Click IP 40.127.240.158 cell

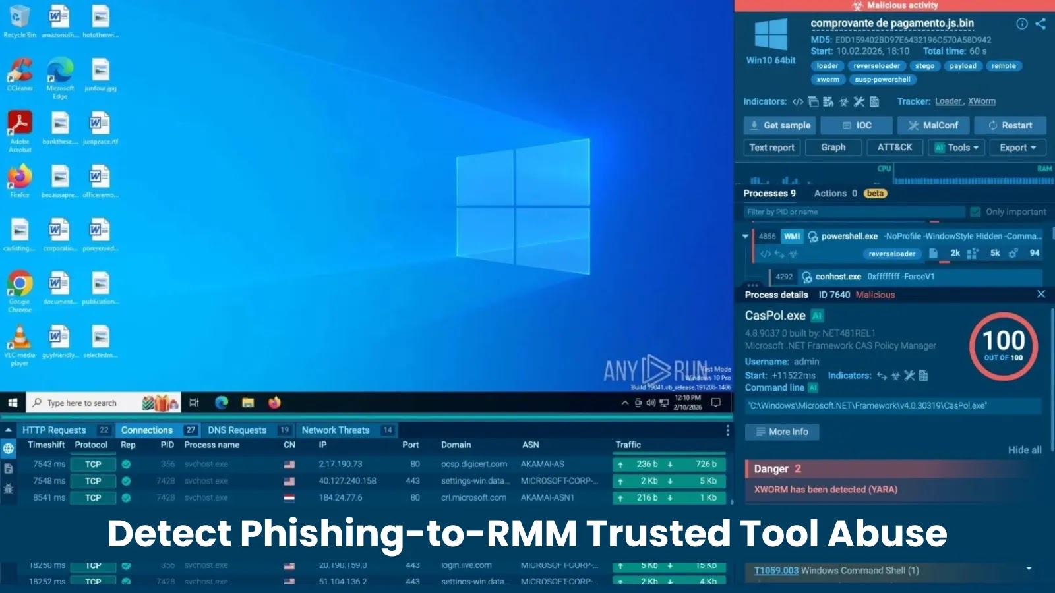click(x=347, y=481)
